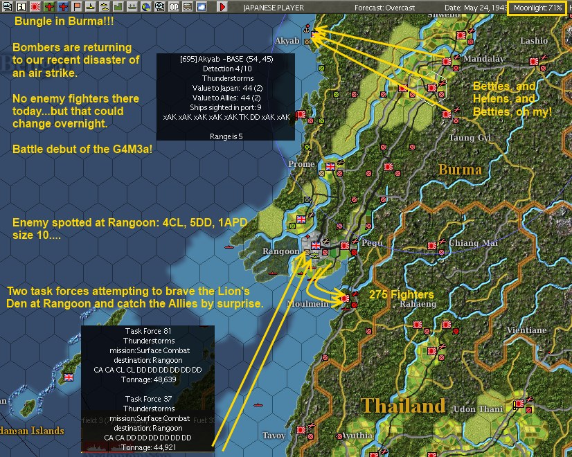Select the British flag base at Prome

click(330, 167)
